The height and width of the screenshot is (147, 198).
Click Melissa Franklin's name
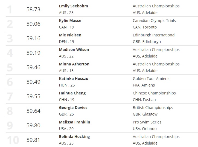[74, 122]
